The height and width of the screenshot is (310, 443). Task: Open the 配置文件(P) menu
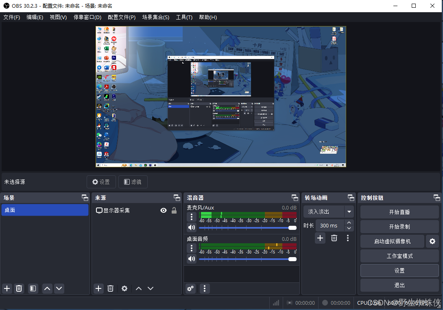[x=122, y=17]
